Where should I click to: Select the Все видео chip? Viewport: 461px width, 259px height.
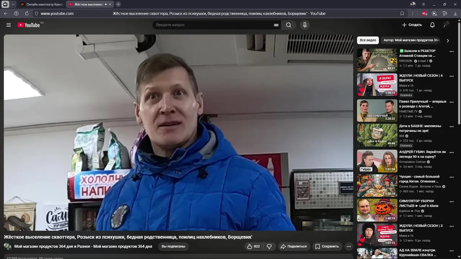coord(368,40)
